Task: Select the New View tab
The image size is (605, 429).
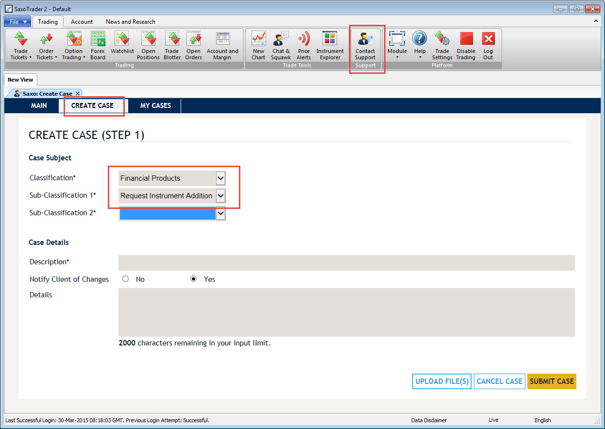Action: 20,80
